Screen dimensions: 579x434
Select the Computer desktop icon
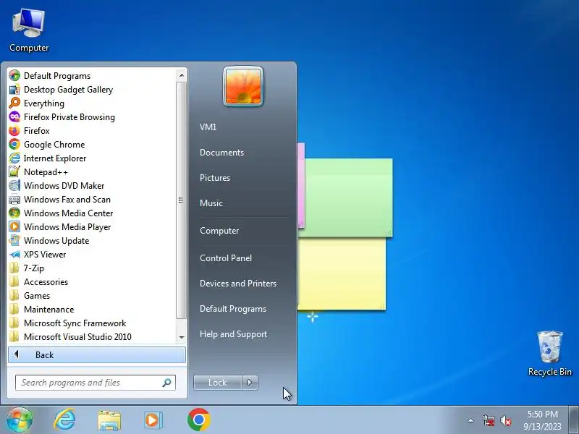(29, 30)
